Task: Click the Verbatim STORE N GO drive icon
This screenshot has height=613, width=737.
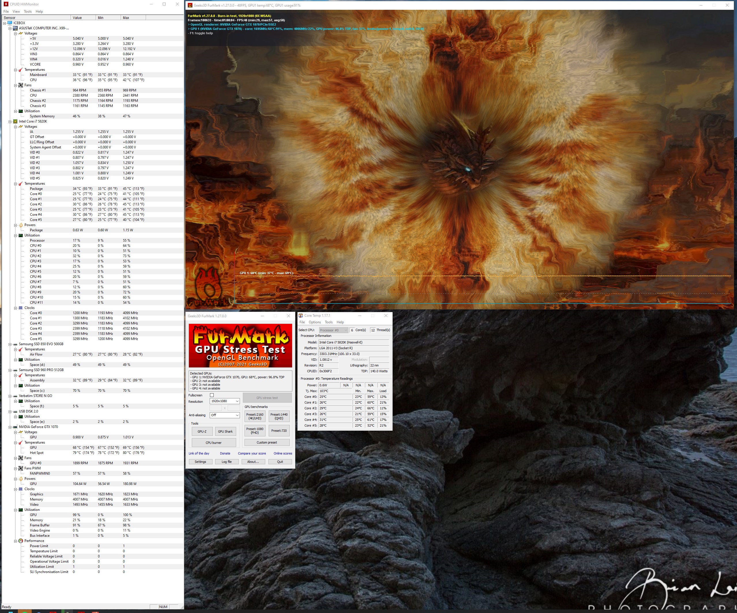Action: [x=16, y=396]
